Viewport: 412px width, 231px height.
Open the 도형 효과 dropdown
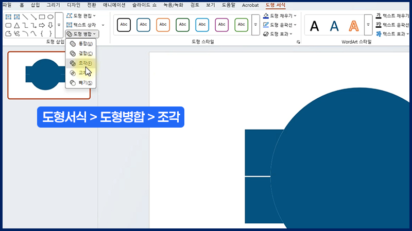[x=278, y=34]
